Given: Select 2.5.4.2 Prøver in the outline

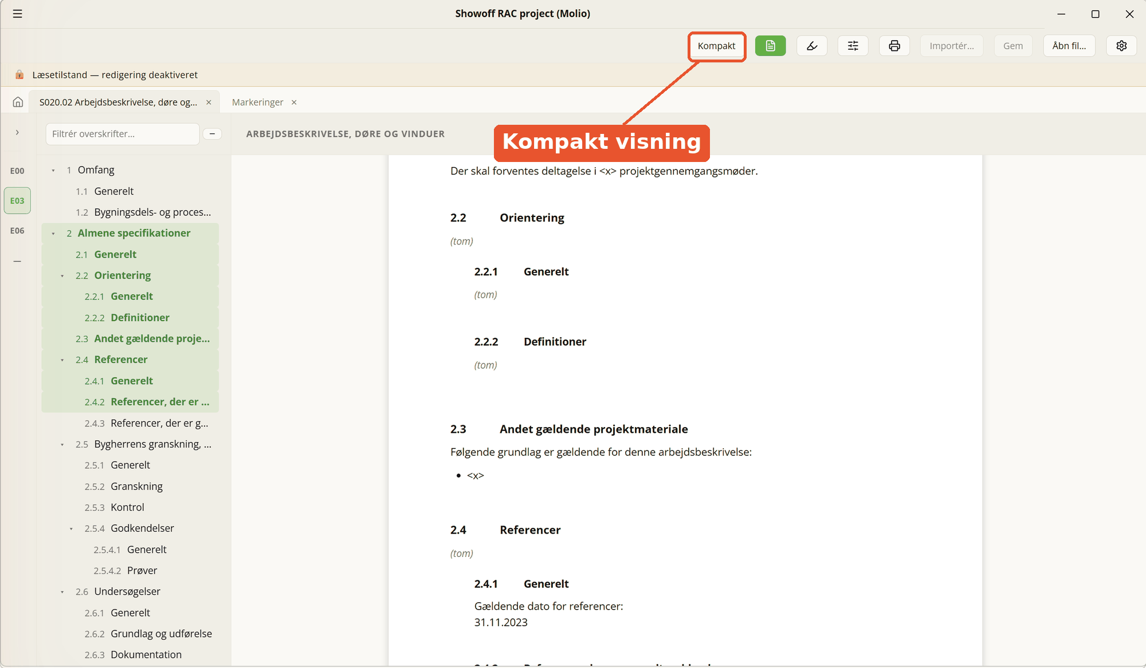Looking at the screenshot, I should [x=131, y=571].
